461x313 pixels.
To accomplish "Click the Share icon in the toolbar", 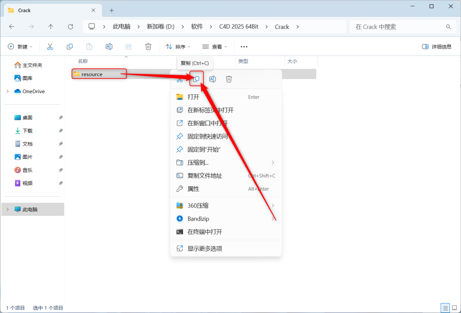I will [128, 47].
